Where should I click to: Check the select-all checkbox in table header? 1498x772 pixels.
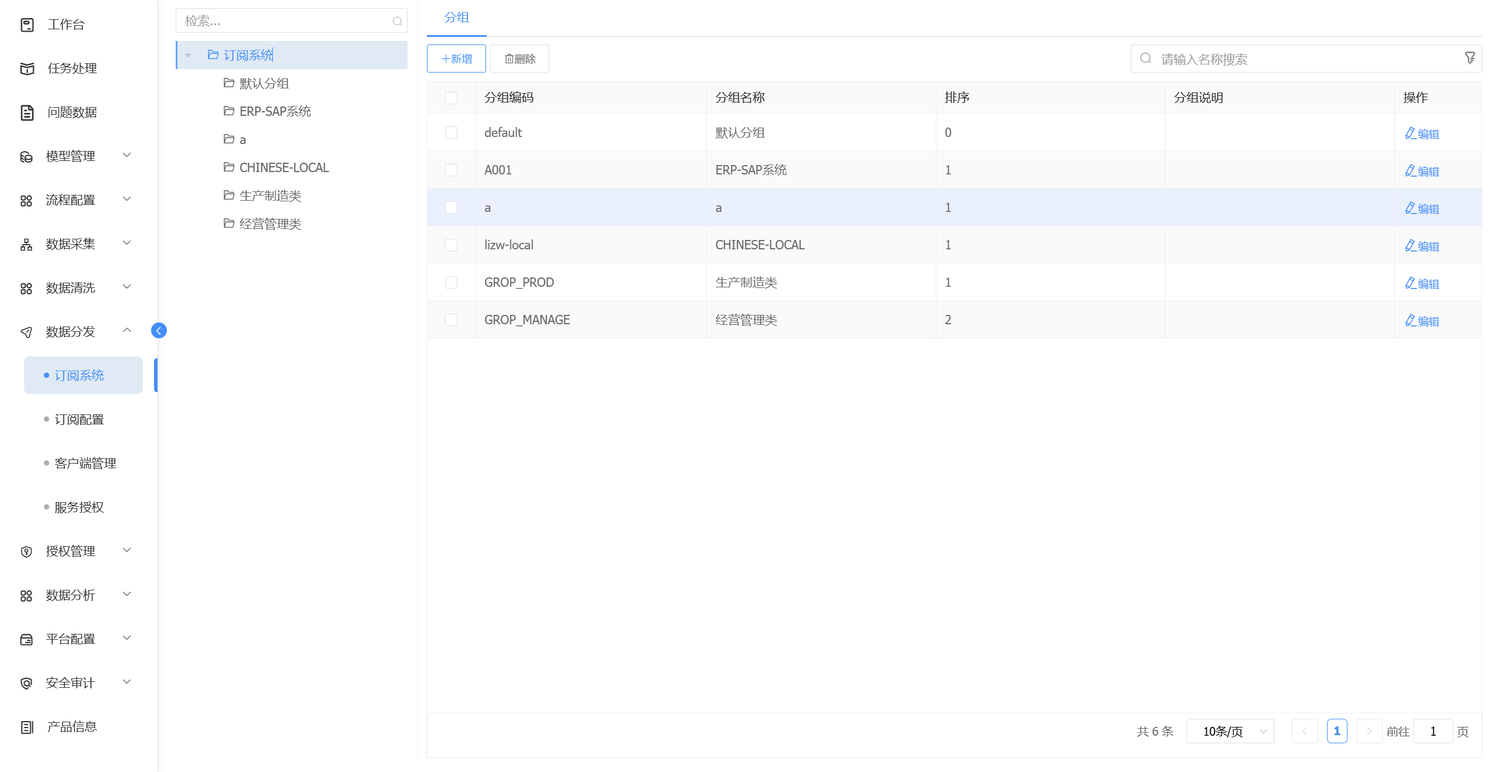point(451,98)
